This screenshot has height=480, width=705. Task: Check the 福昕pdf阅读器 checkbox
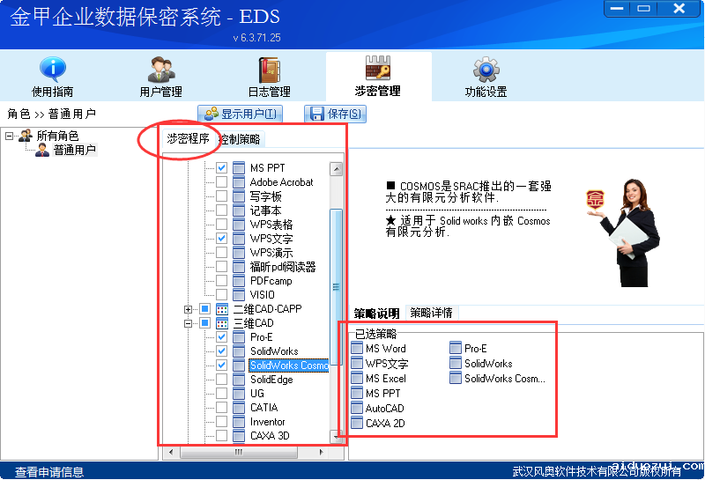click(x=221, y=267)
